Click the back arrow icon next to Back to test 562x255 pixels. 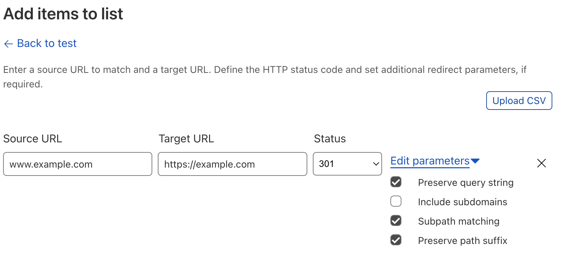8,44
